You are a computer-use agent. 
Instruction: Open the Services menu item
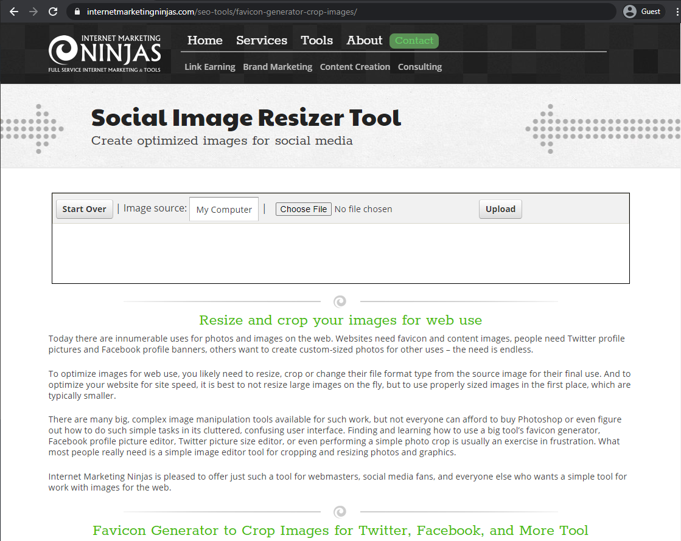pyautogui.click(x=262, y=40)
